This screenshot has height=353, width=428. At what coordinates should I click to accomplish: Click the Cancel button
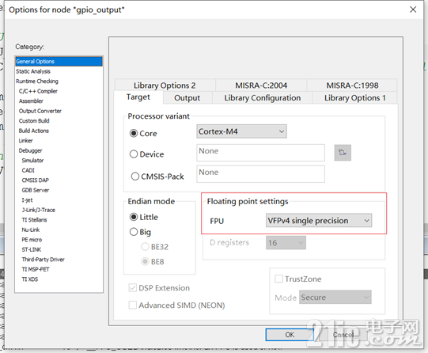pos(343,335)
